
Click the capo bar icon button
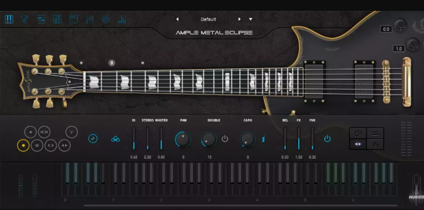[x=375, y=133]
